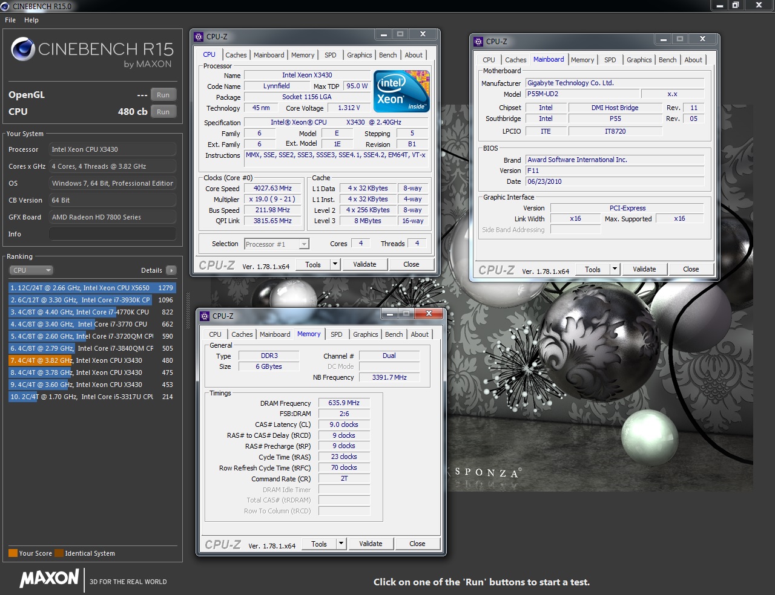
Task: Select CPU tab in CPU-Z Memory window
Action: 216,334
